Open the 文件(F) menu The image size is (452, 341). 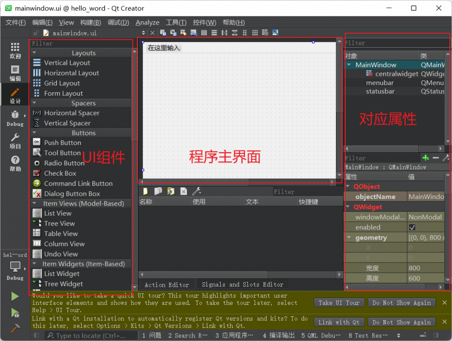[15, 22]
